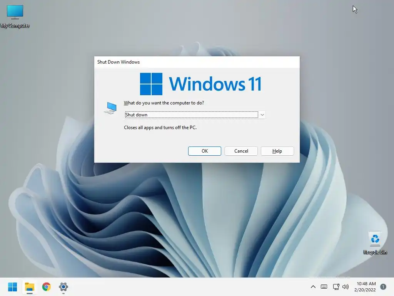
Task: Confirm shutdown with the OK button
Action: pyautogui.click(x=205, y=151)
